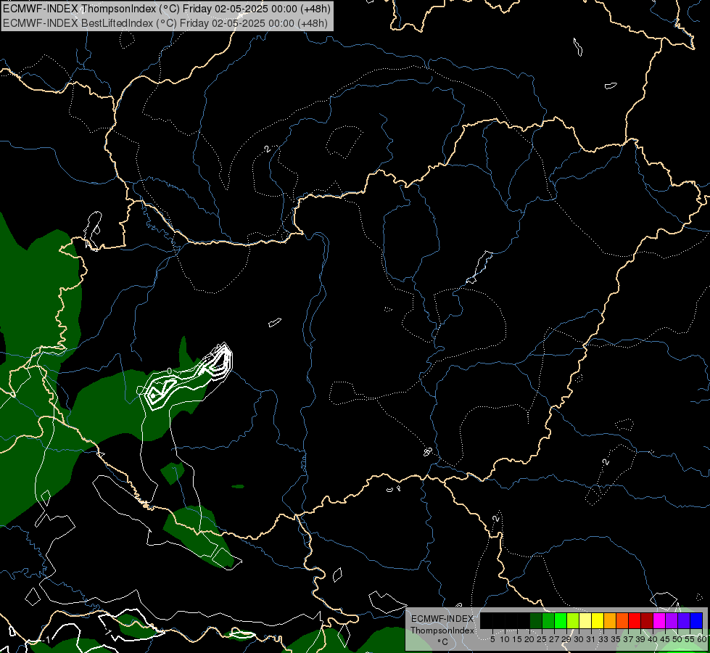Pick the yellow 31–33 legend swatch
The image size is (710, 653).
(598, 621)
